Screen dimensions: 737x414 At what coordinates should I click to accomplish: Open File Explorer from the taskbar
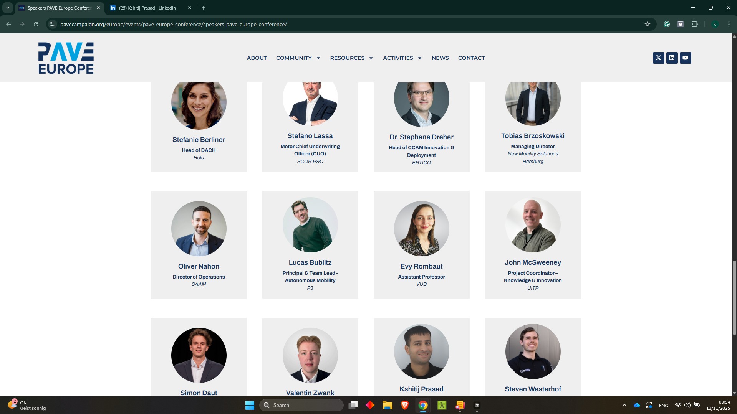(x=387, y=405)
